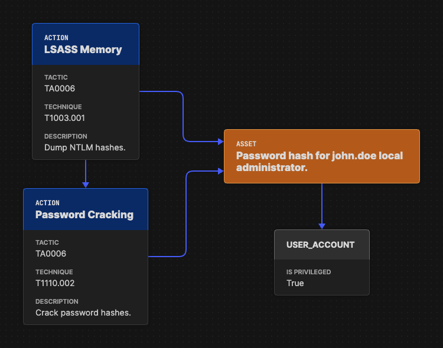Image resolution: width=443 pixels, height=348 pixels.
Task: Click the Is Privileged 'True' value
Action: click(295, 283)
